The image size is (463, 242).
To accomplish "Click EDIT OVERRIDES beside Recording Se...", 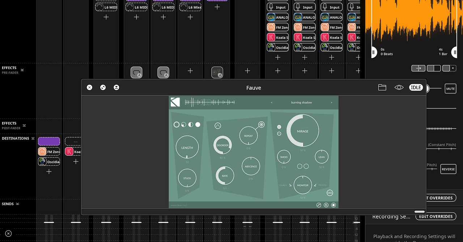I will coord(436,216).
